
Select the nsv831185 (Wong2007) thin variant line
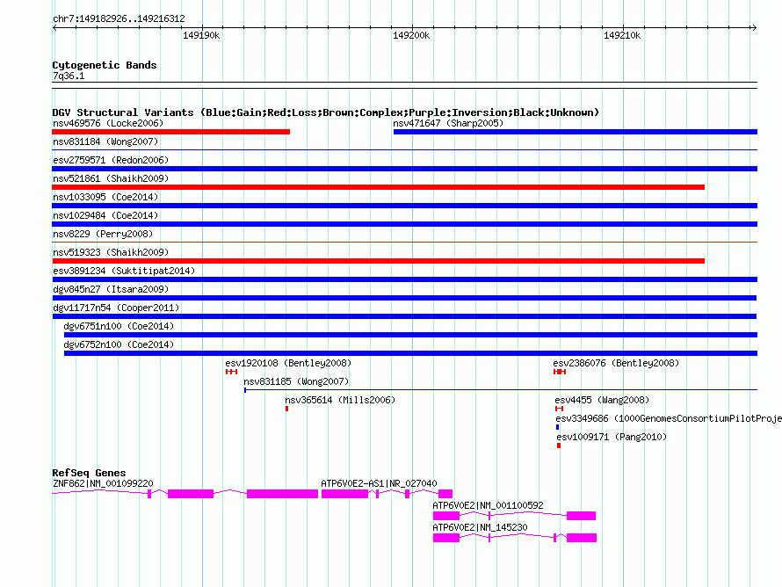tap(499, 389)
